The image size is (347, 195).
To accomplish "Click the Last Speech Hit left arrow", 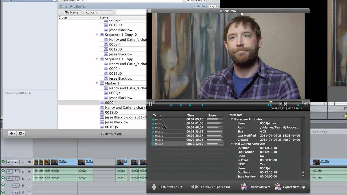I will pos(193,187).
